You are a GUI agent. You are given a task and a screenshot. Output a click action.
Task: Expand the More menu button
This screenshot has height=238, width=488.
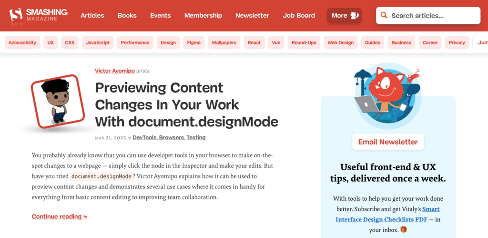click(x=344, y=16)
